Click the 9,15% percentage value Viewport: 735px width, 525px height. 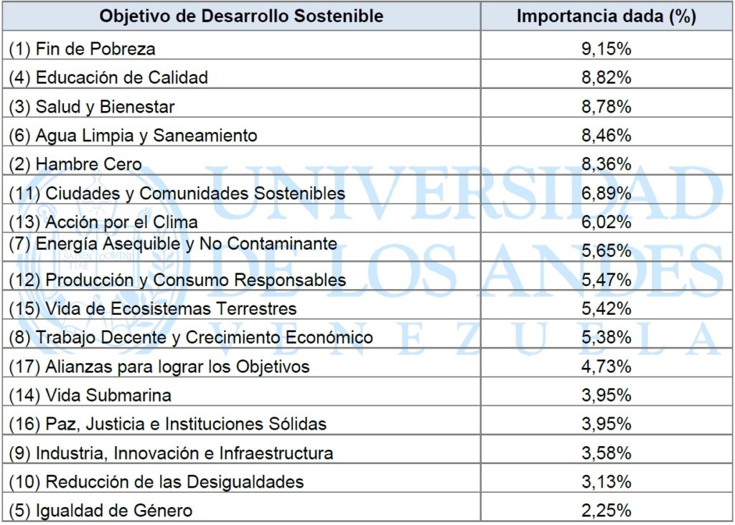click(x=606, y=49)
